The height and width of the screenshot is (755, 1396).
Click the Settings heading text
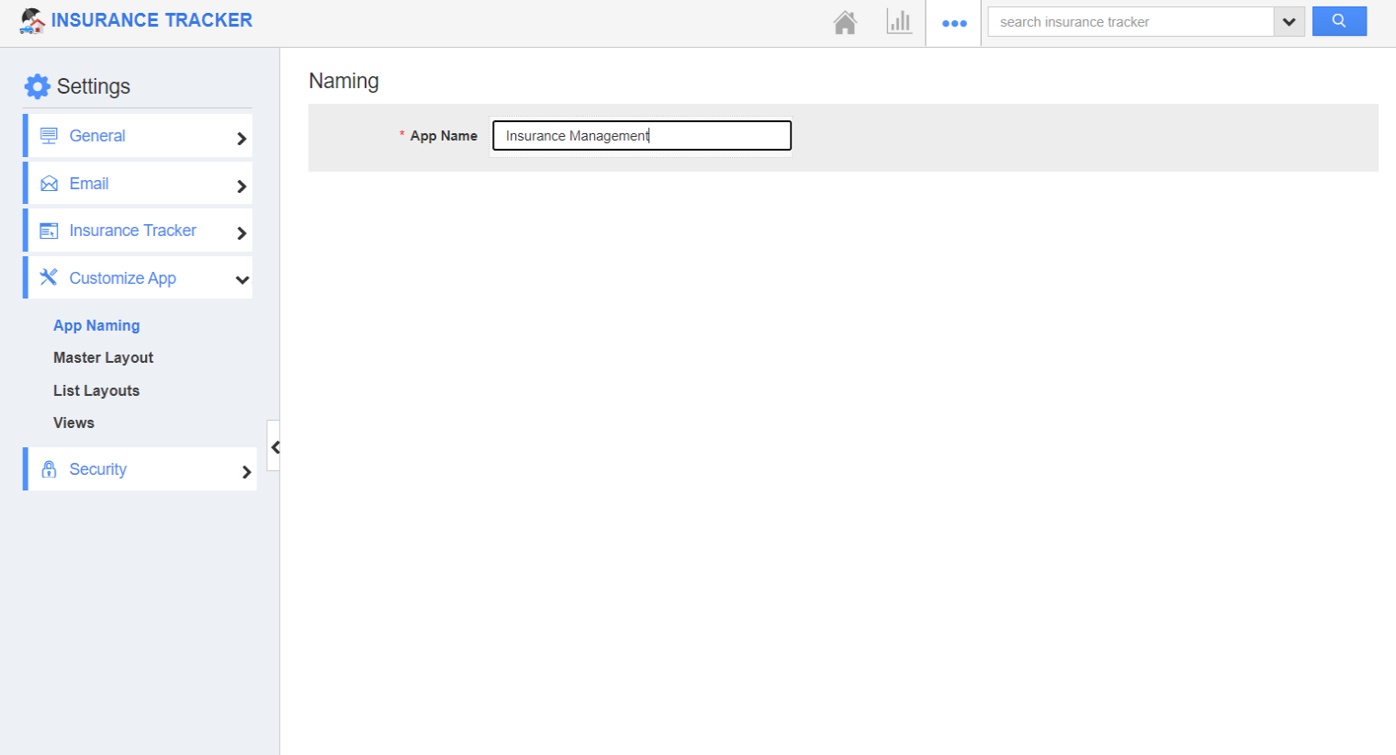pyautogui.click(x=94, y=86)
